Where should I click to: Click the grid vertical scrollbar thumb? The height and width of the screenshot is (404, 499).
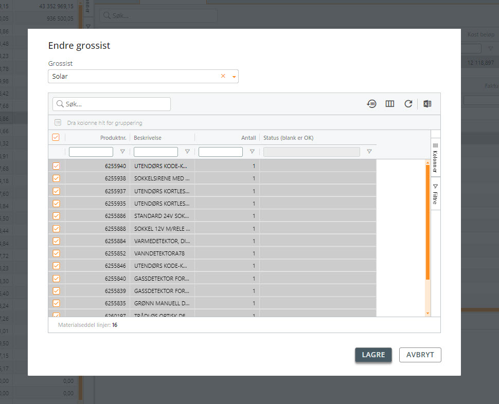[x=427, y=223]
